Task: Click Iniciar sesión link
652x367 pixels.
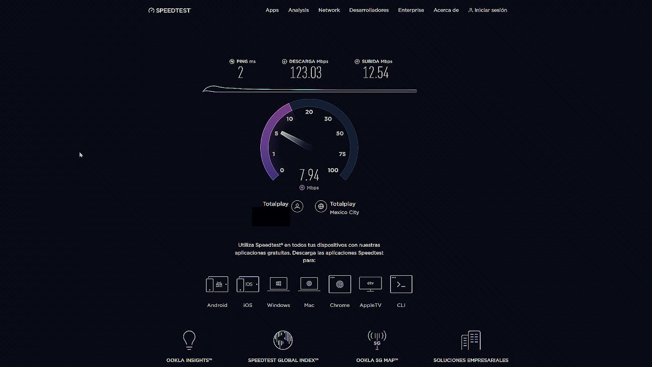Action: click(x=487, y=10)
